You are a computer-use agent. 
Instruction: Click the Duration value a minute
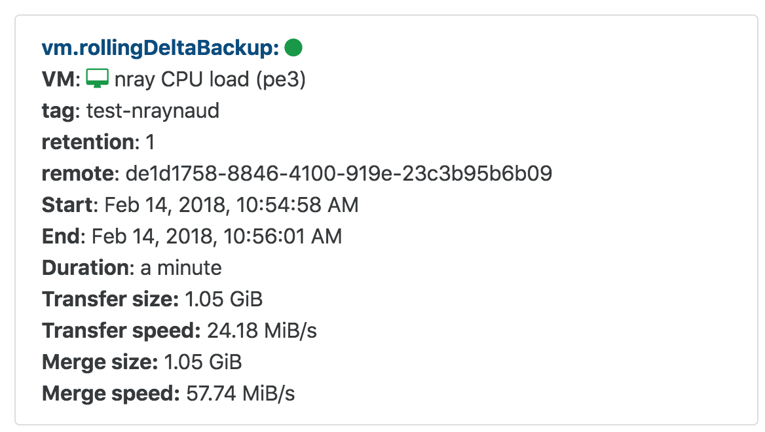(x=181, y=268)
